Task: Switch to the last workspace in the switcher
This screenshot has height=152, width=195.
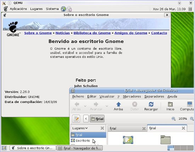Action: click(190, 148)
